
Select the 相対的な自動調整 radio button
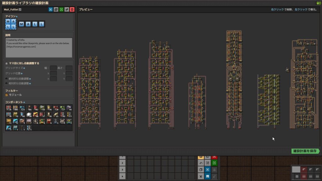(6, 83)
